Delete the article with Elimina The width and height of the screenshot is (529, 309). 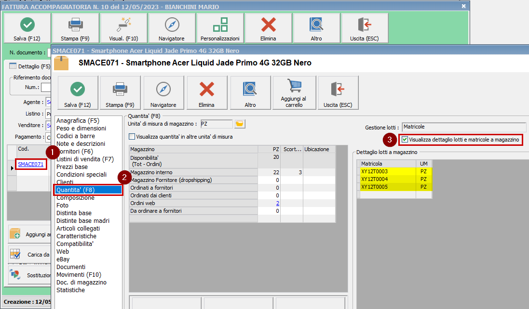pos(207,92)
